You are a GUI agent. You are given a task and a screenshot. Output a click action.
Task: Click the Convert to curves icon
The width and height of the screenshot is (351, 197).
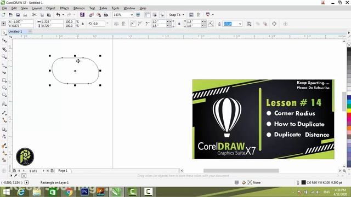[x=274, y=24]
